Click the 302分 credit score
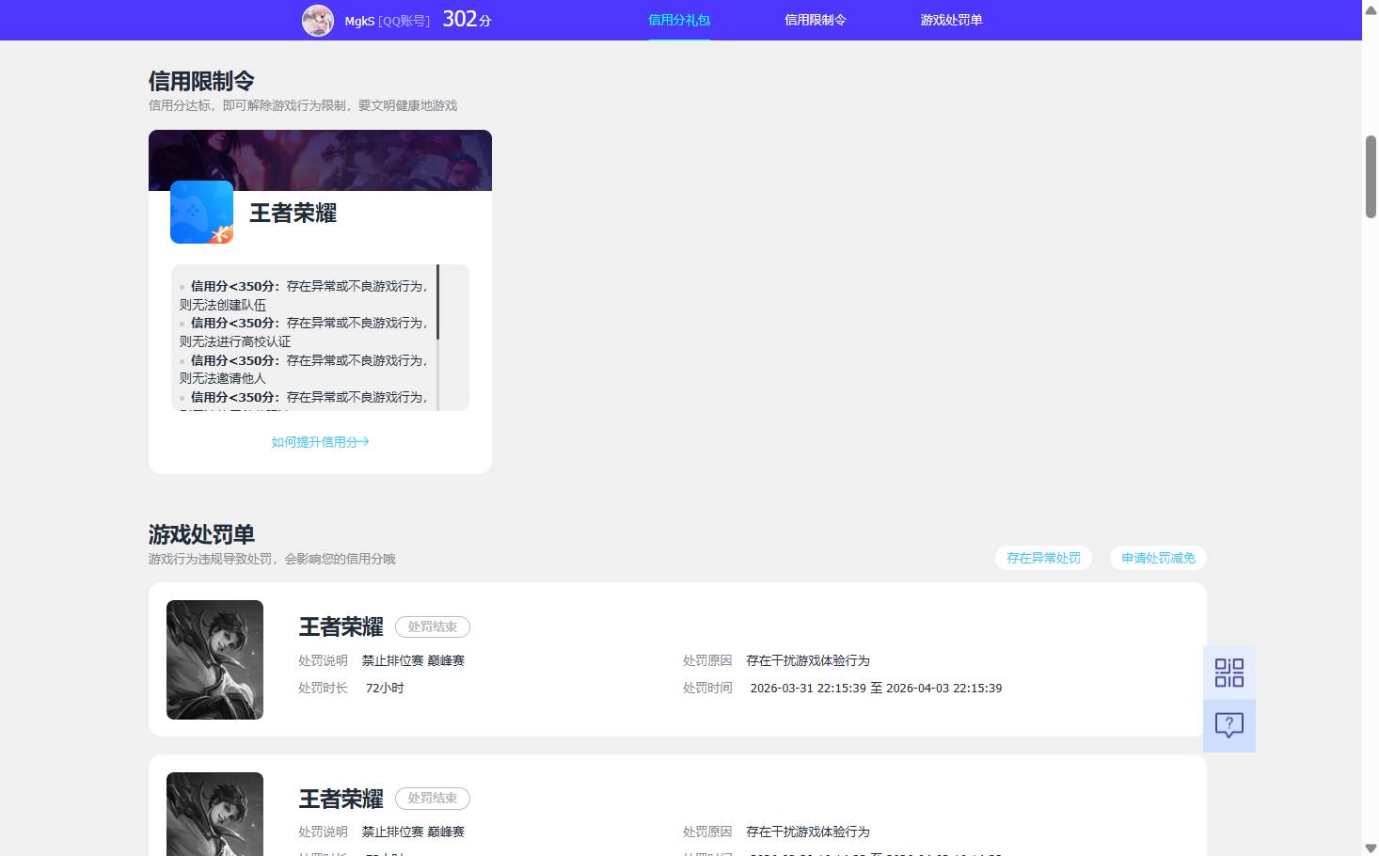This screenshot has height=856, width=1379. [467, 19]
